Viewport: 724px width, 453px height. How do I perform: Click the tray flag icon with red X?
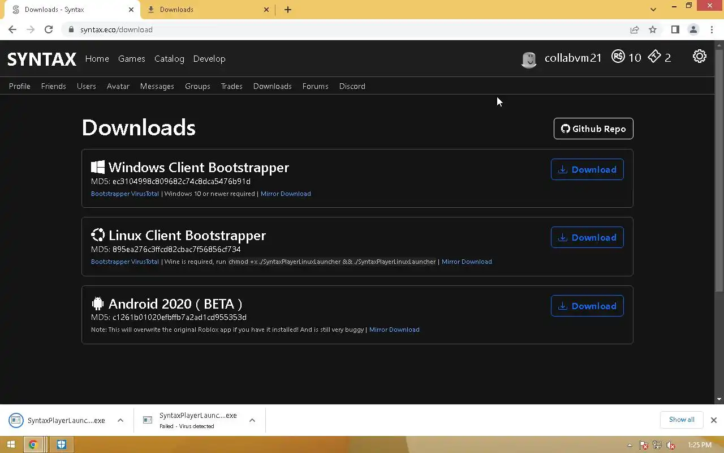tap(644, 445)
